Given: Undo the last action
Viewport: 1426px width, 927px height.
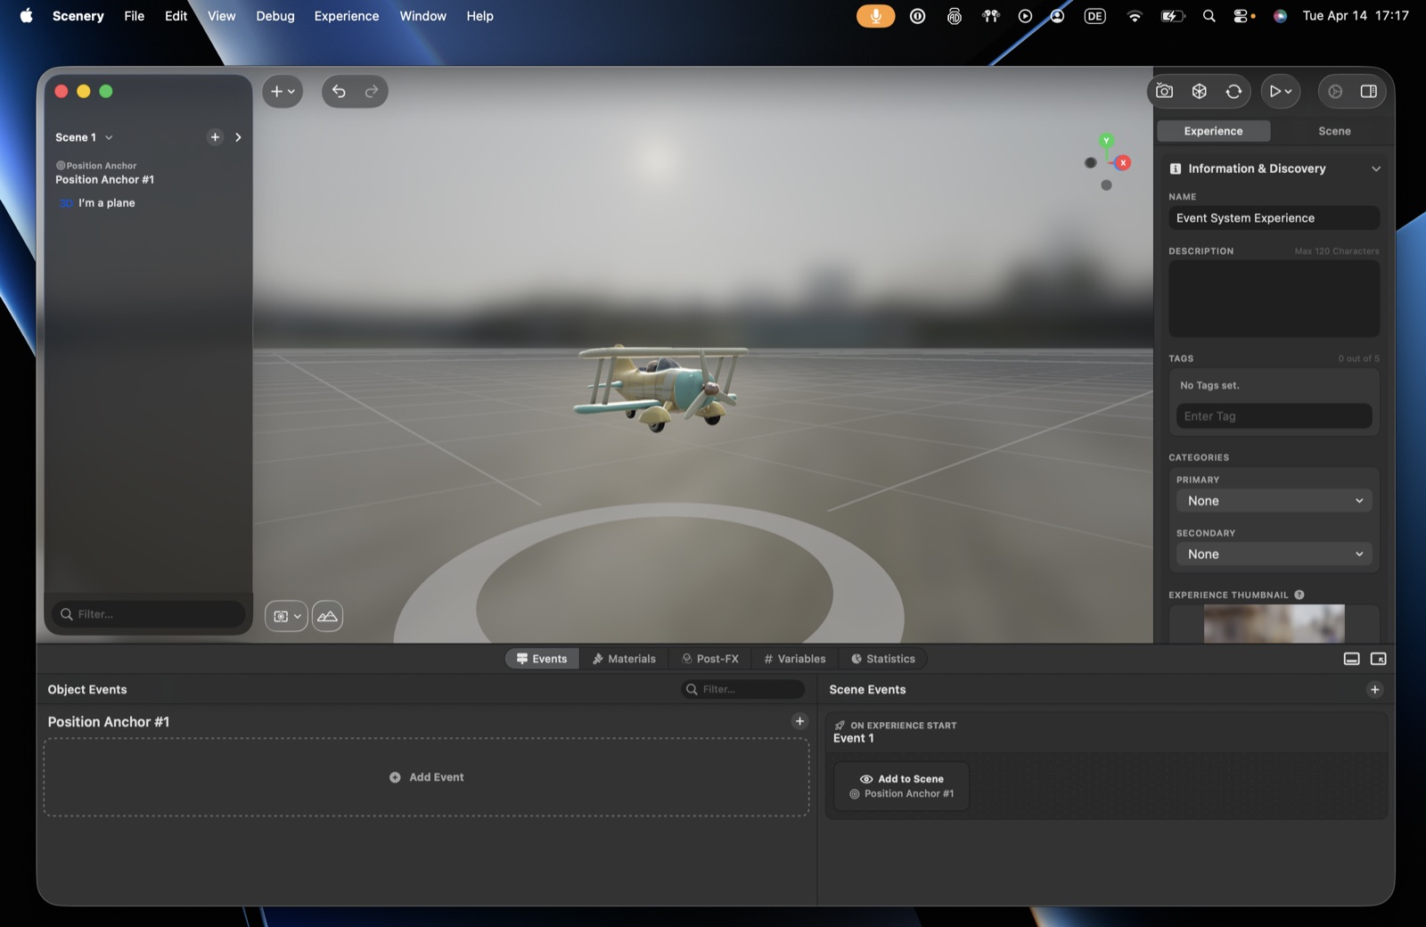Looking at the screenshot, I should pyautogui.click(x=339, y=91).
